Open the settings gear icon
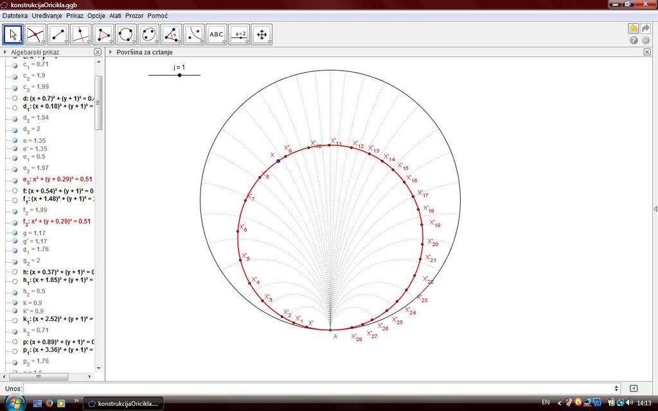The height and width of the screenshot is (411, 658). tap(646, 40)
